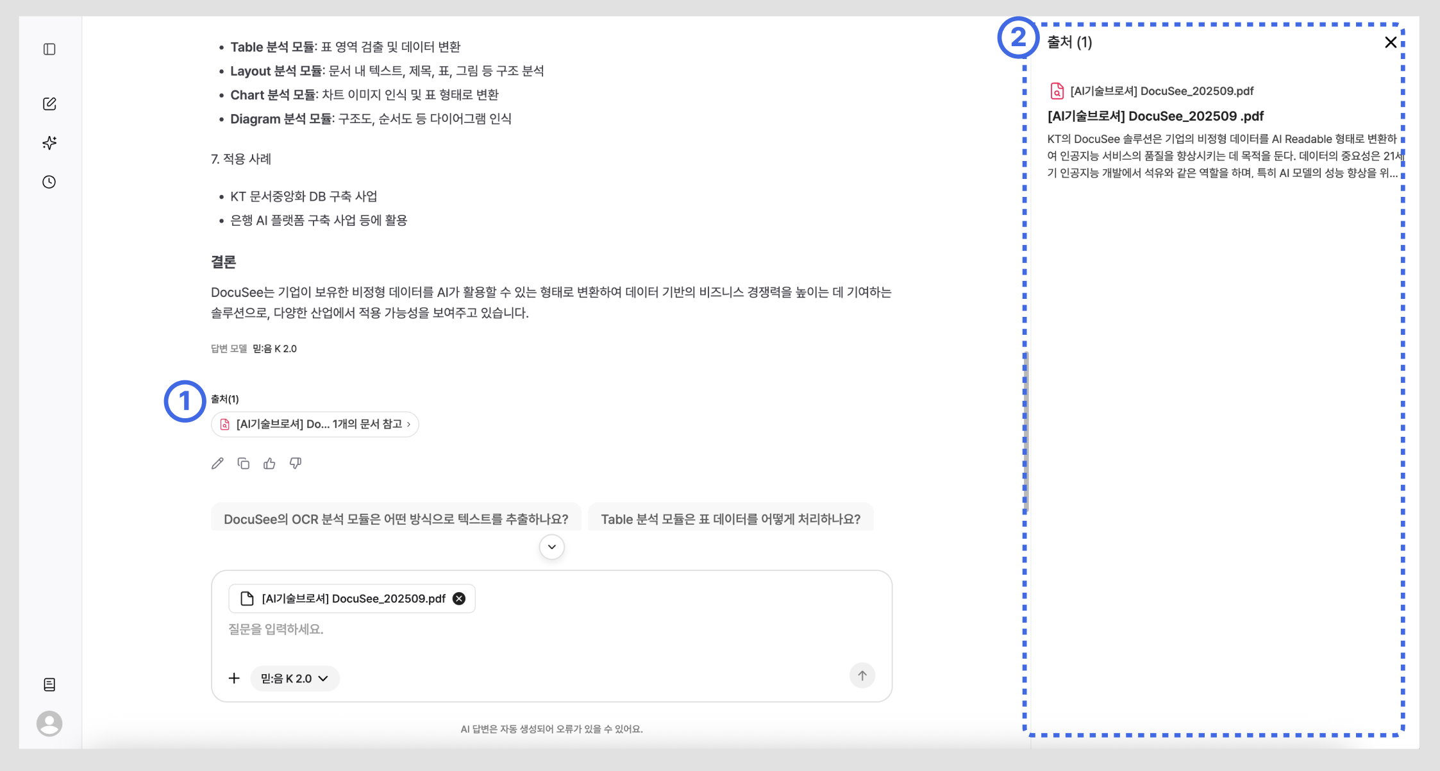Give the answer a thumbs up
1440x771 pixels.
coord(269,463)
